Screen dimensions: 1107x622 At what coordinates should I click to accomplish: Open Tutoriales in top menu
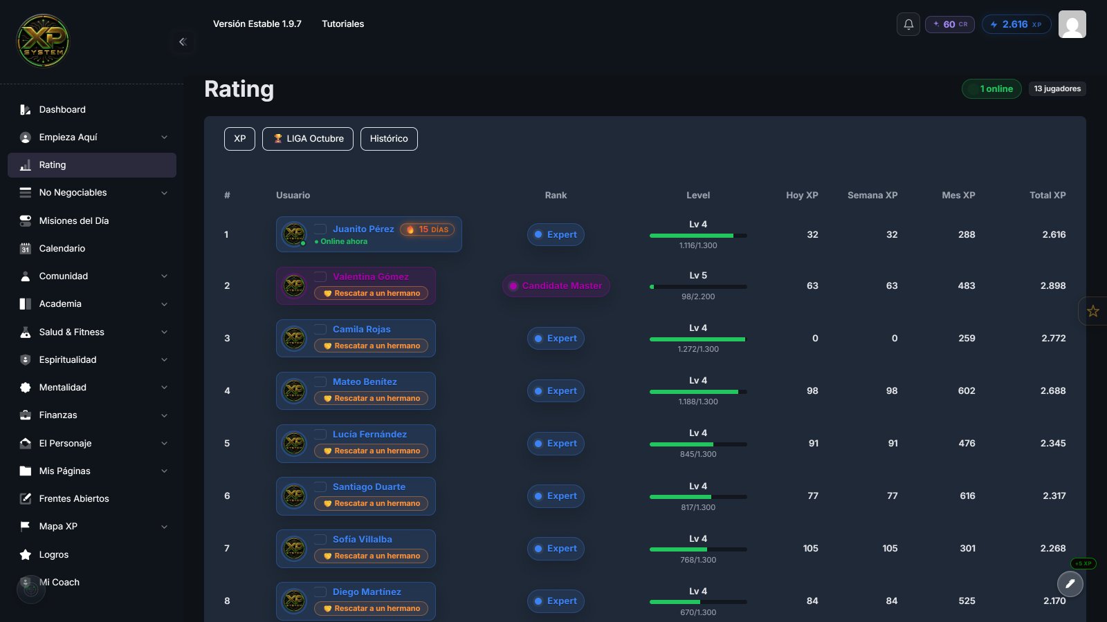click(x=342, y=23)
